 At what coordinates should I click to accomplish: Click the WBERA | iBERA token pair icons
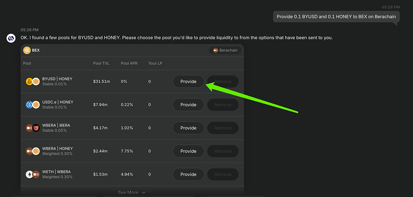[x=33, y=128]
